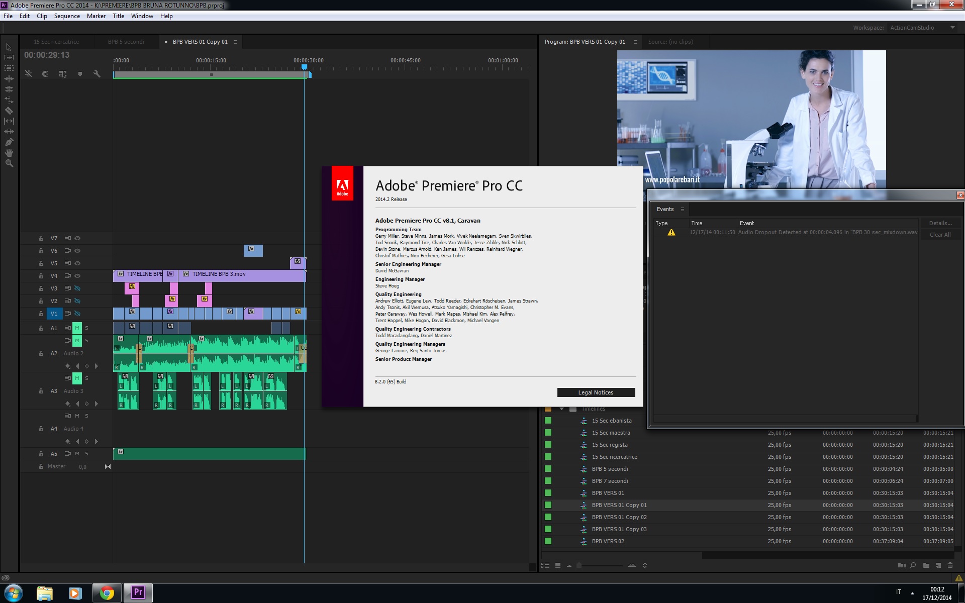Select the Hand tool
965x603 pixels.
click(x=9, y=153)
